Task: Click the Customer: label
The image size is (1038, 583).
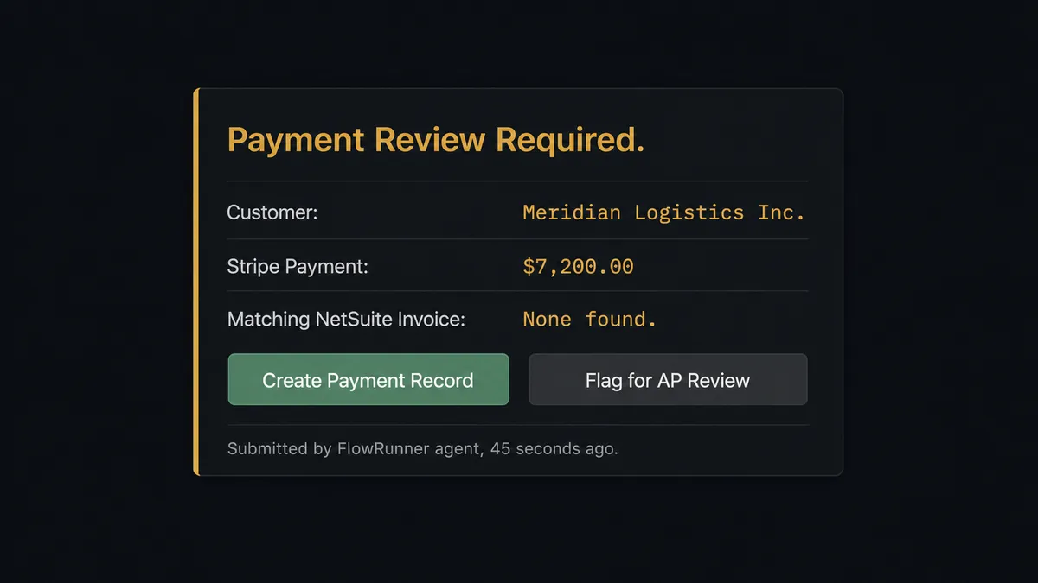Action: (272, 212)
